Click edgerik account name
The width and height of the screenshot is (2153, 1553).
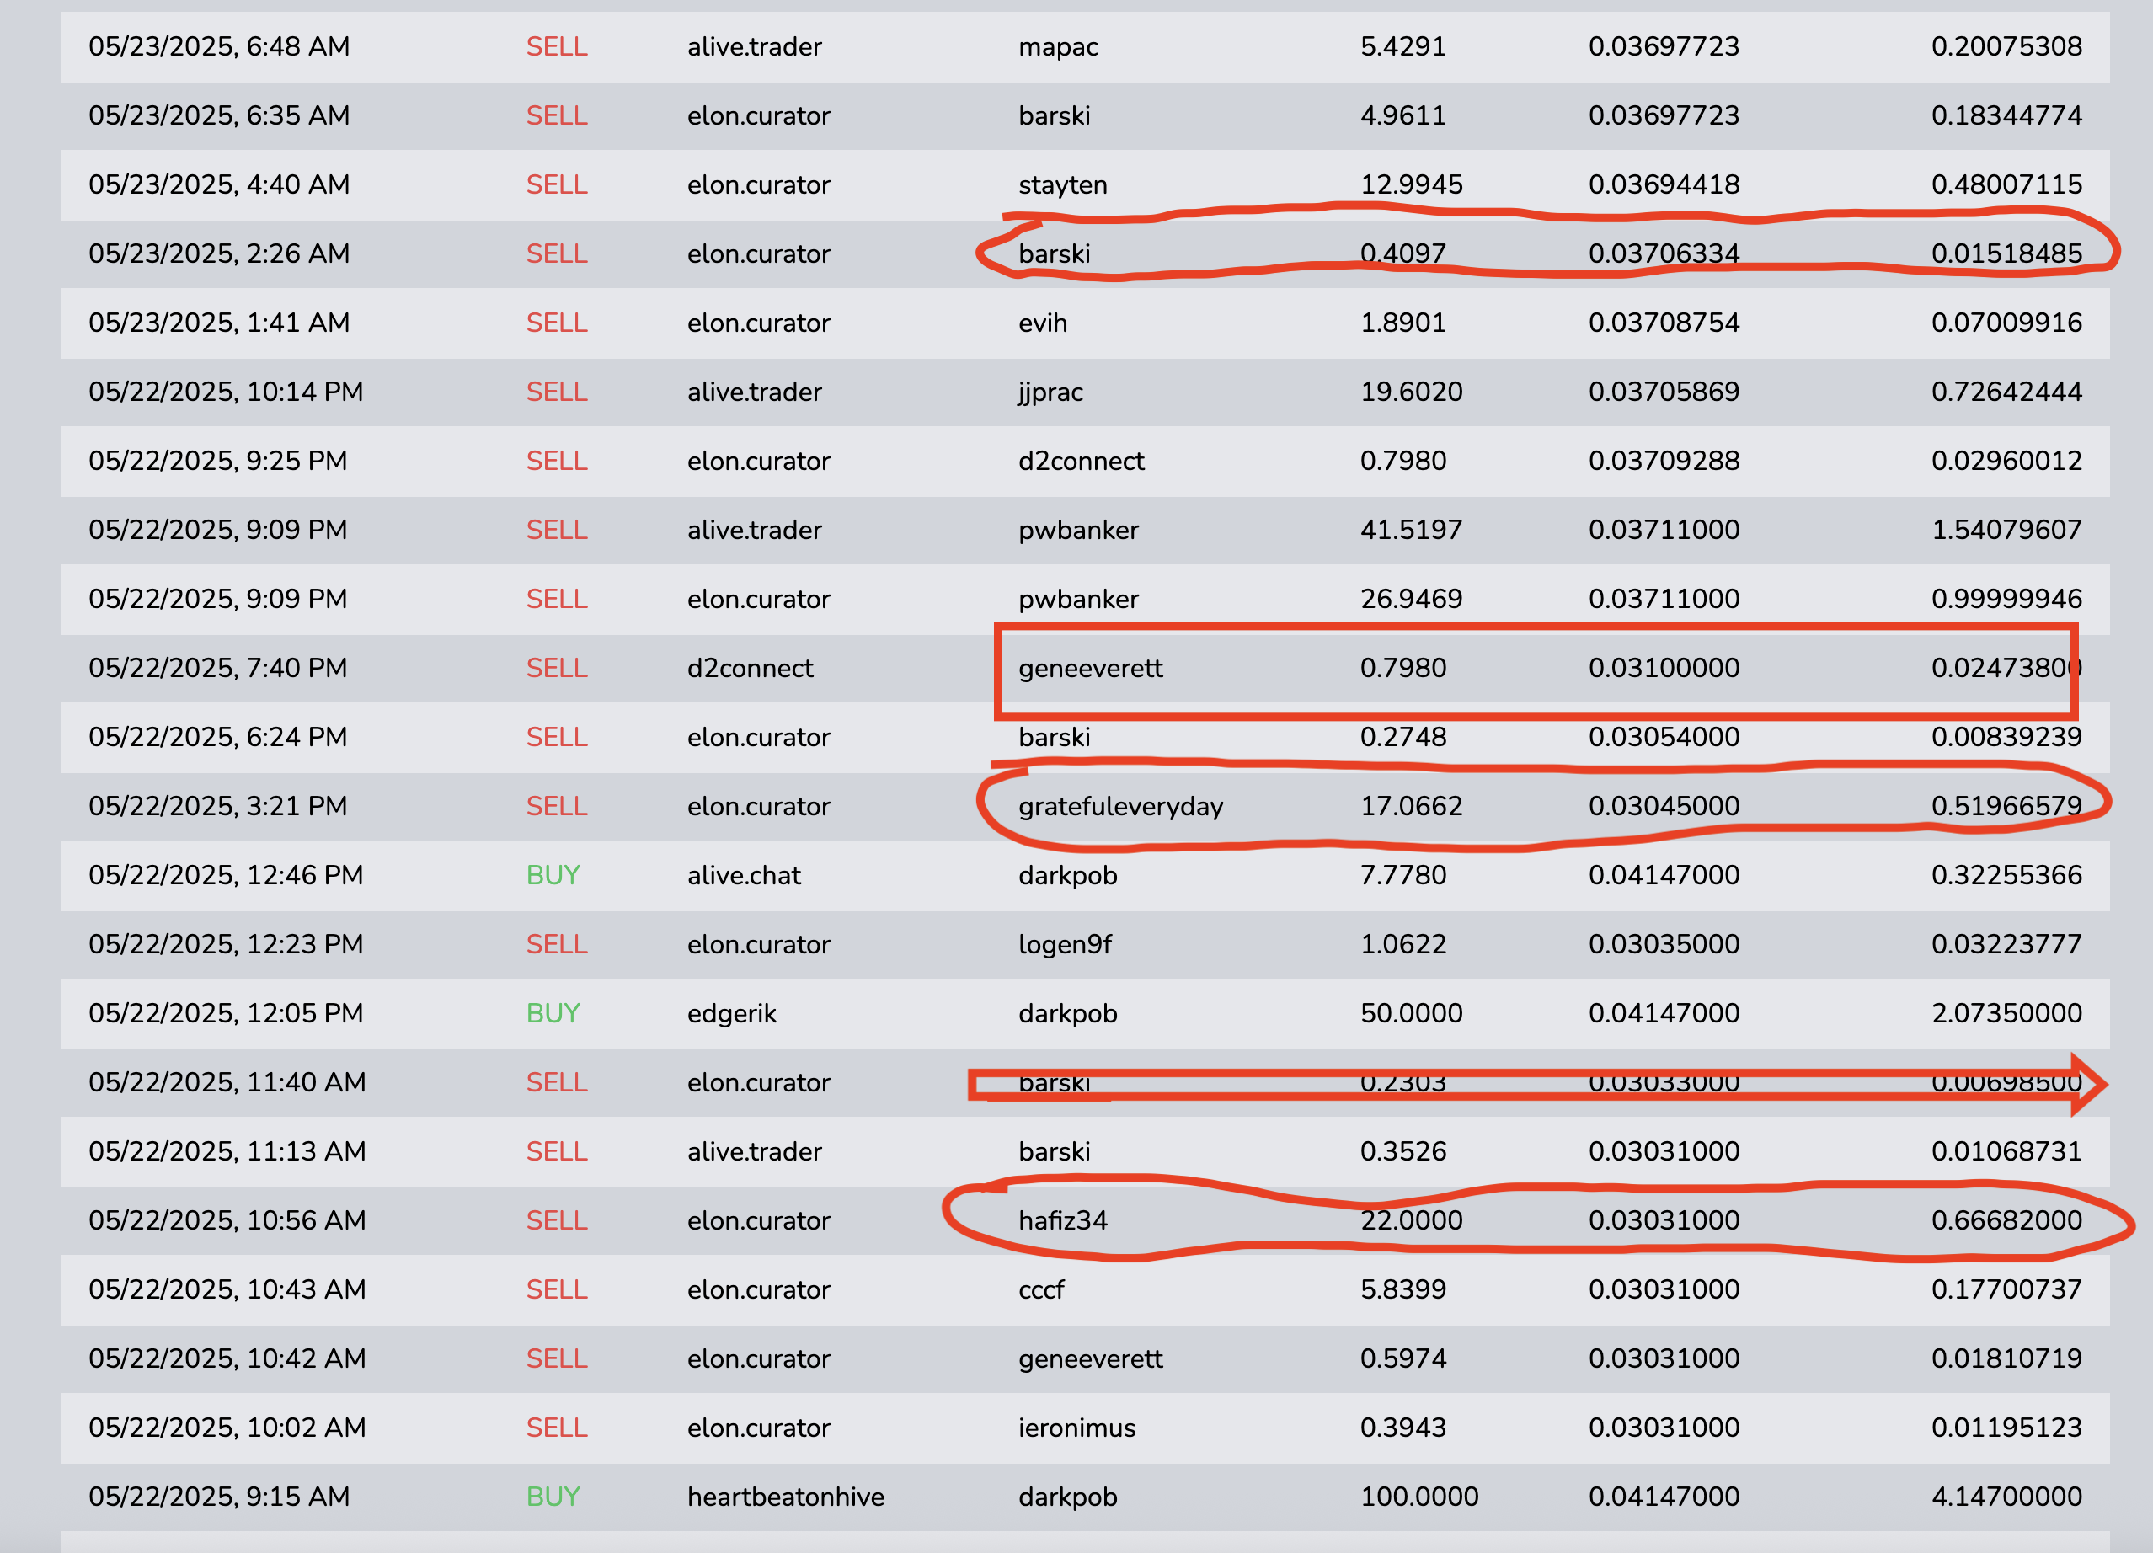point(731,1015)
